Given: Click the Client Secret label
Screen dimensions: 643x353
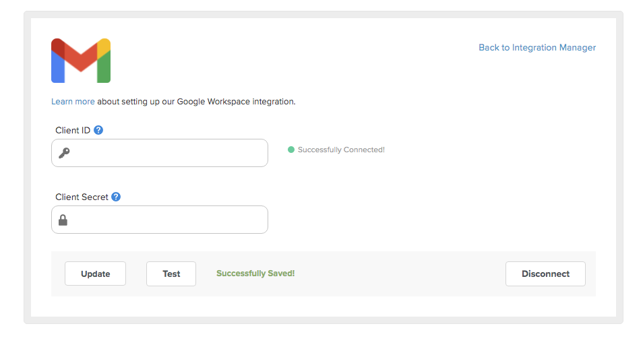Looking at the screenshot, I should tap(82, 197).
